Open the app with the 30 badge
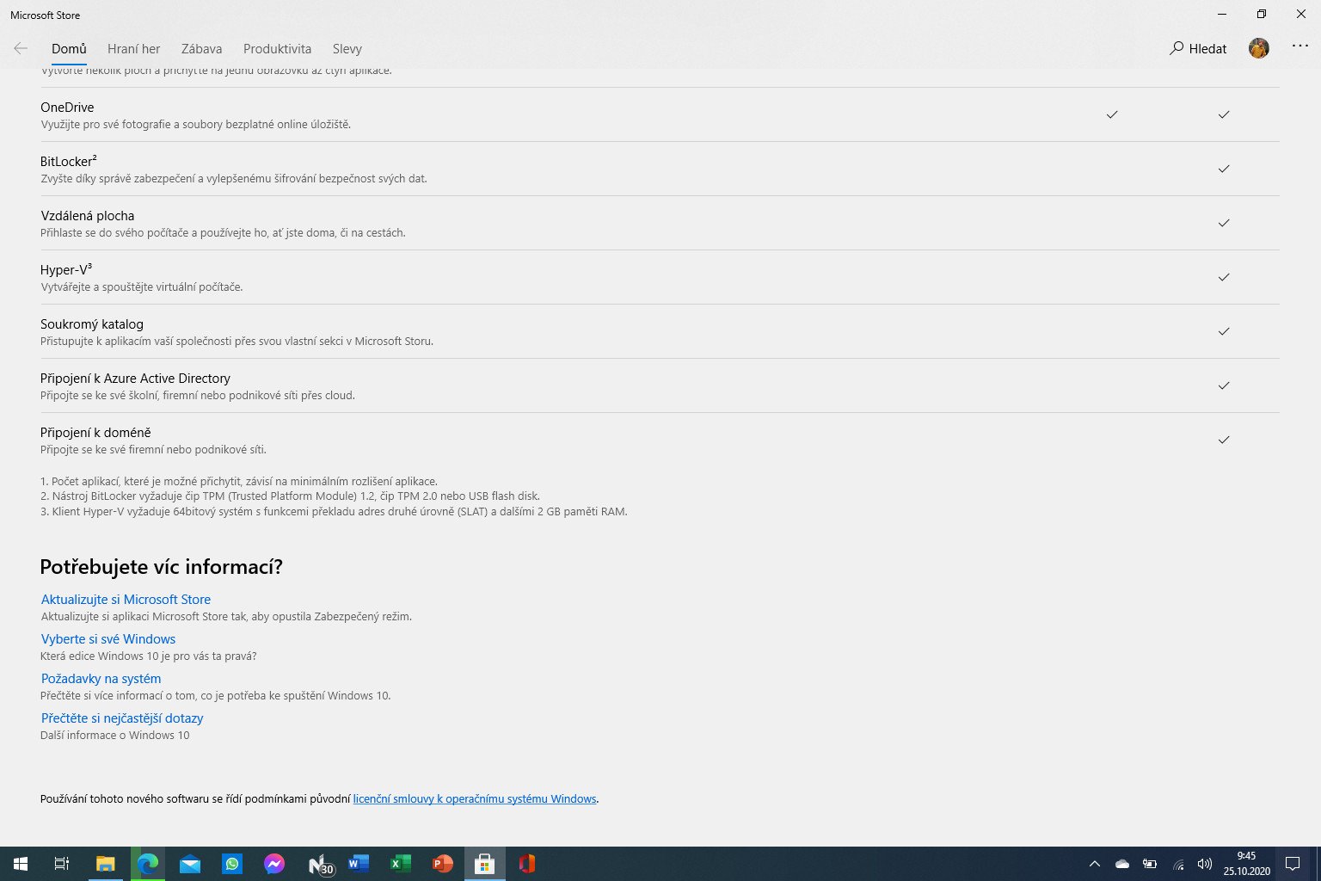 pos(320,864)
